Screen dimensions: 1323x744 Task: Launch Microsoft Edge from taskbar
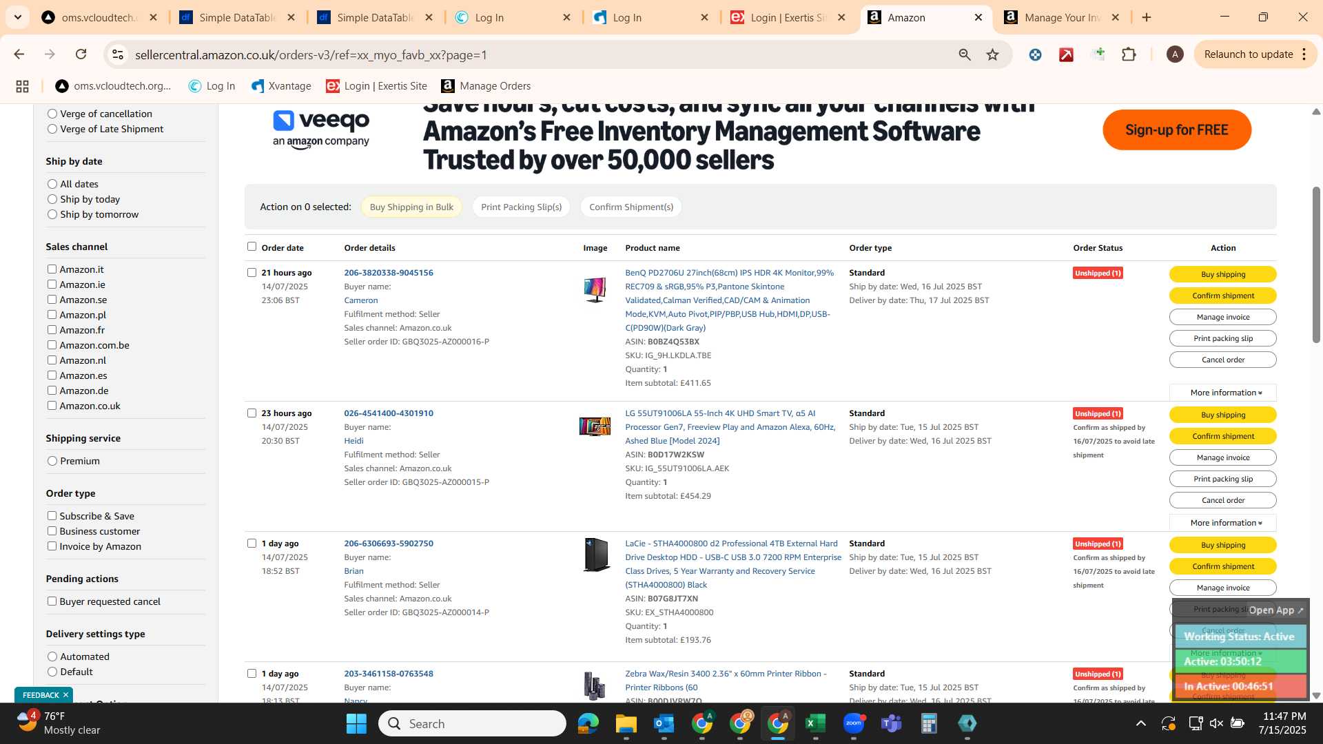pyautogui.click(x=588, y=723)
